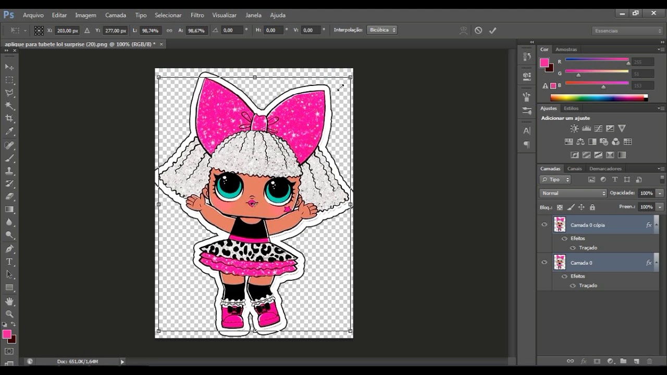667x375 pixels.
Task: Select the Zoom tool in toolbar
Action: tap(9, 314)
